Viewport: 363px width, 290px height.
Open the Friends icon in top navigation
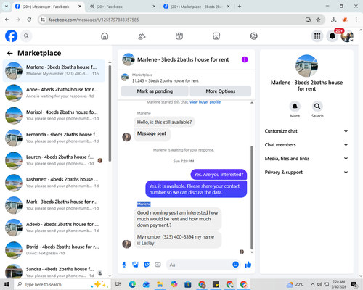click(142, 36)
